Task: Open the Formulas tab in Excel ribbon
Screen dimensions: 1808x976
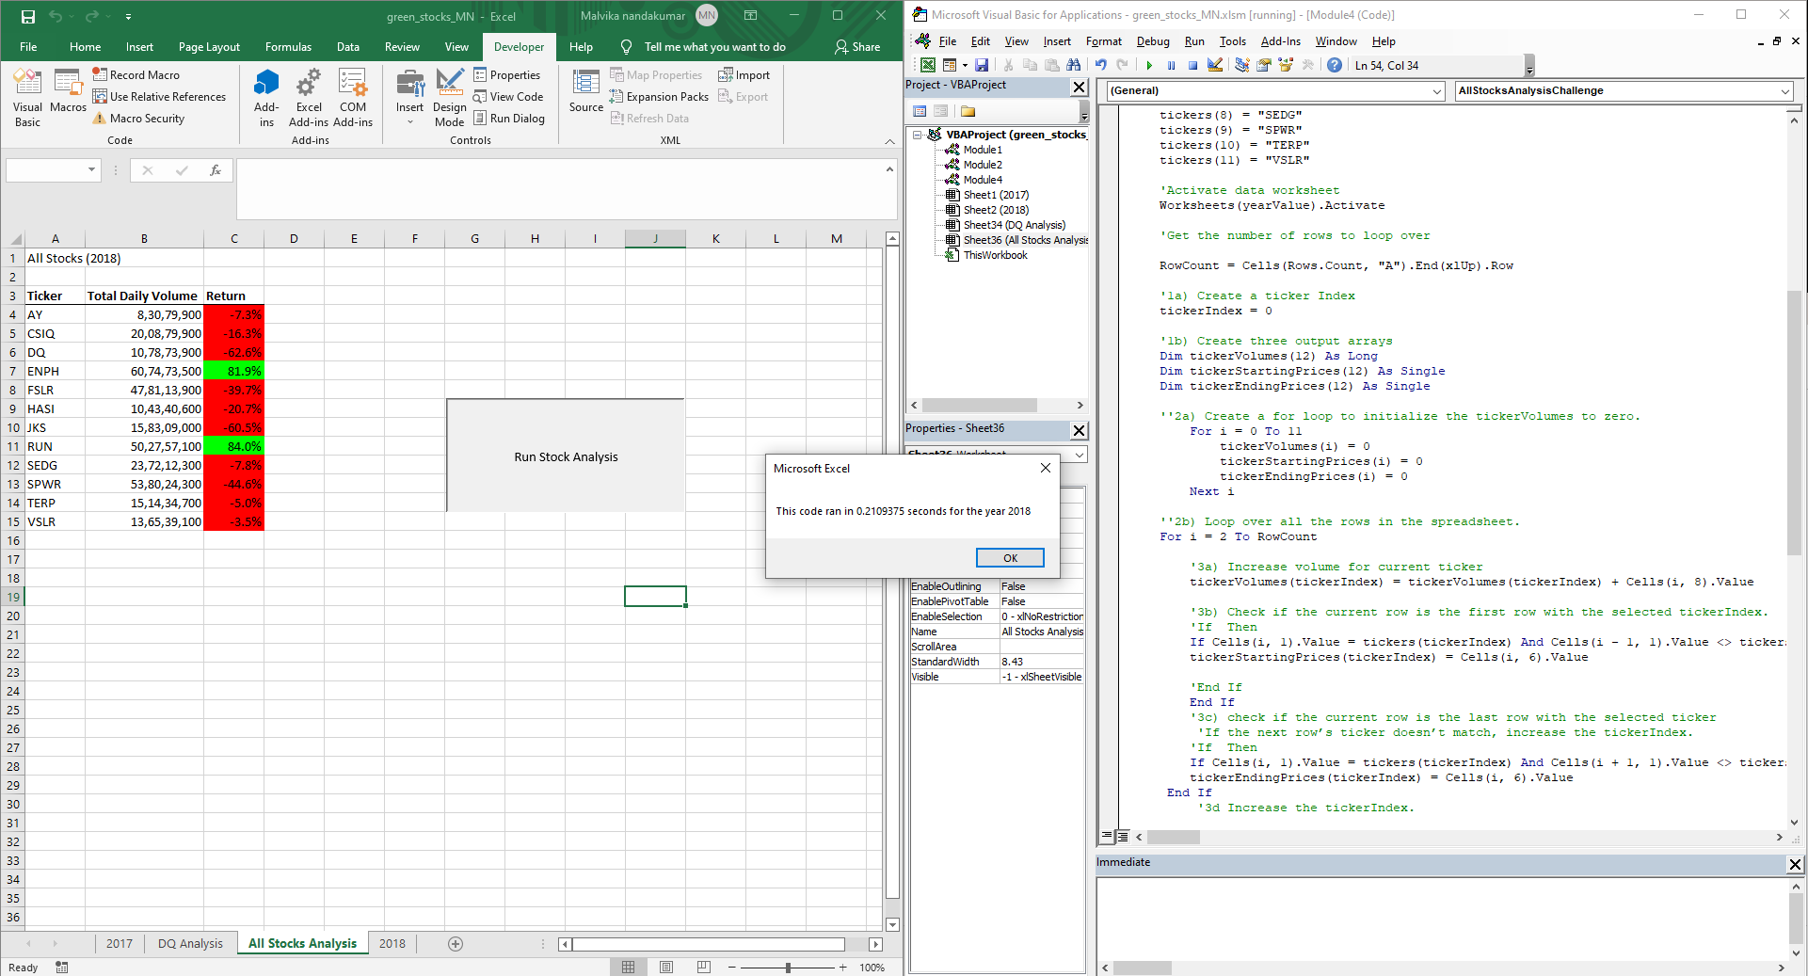Action: pos(288,47)
